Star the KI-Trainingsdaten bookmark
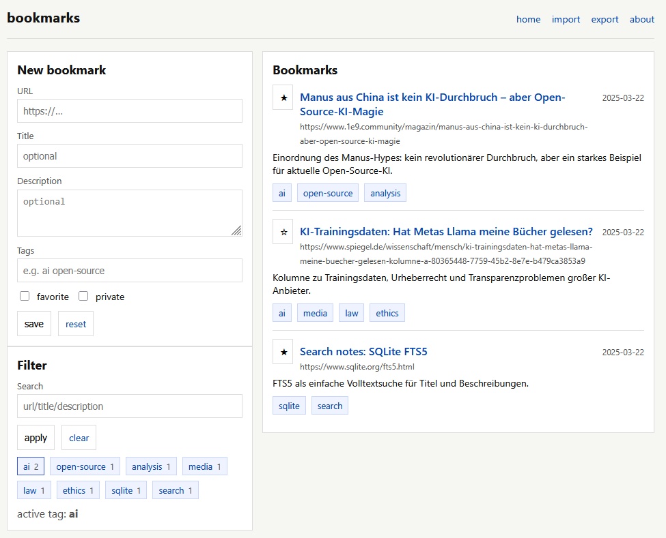Image resolution: width=666 pixels, height=538 pixels. (283, 232)
